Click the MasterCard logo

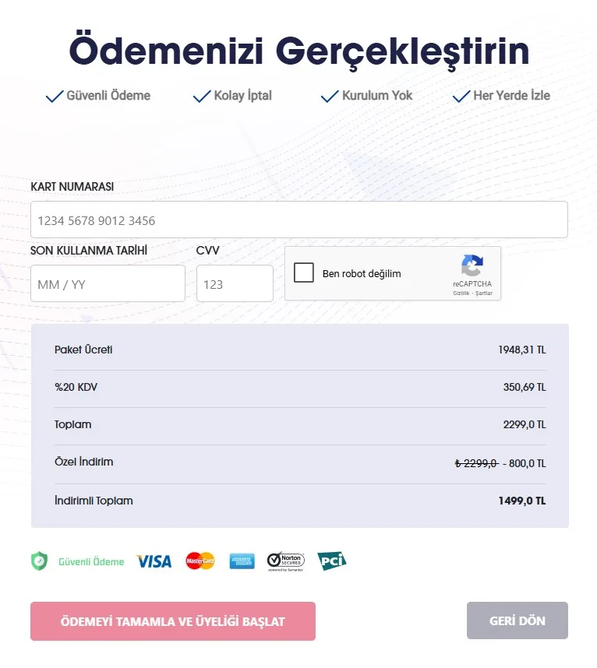(x=200, y=561)
